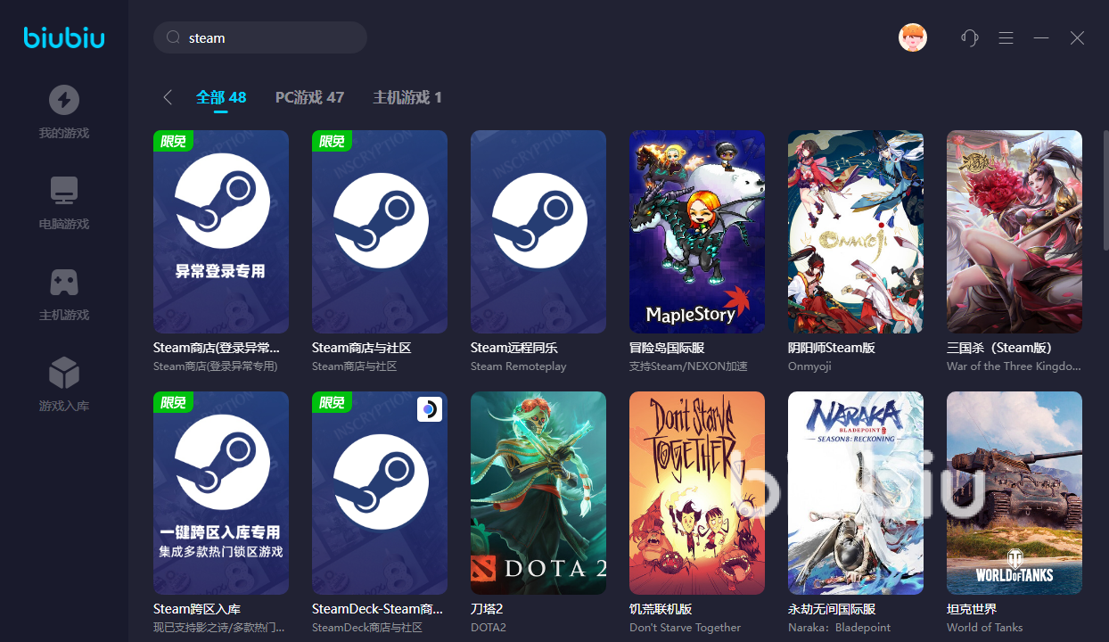Open console games controller icon in sidebar

(63, 282)
